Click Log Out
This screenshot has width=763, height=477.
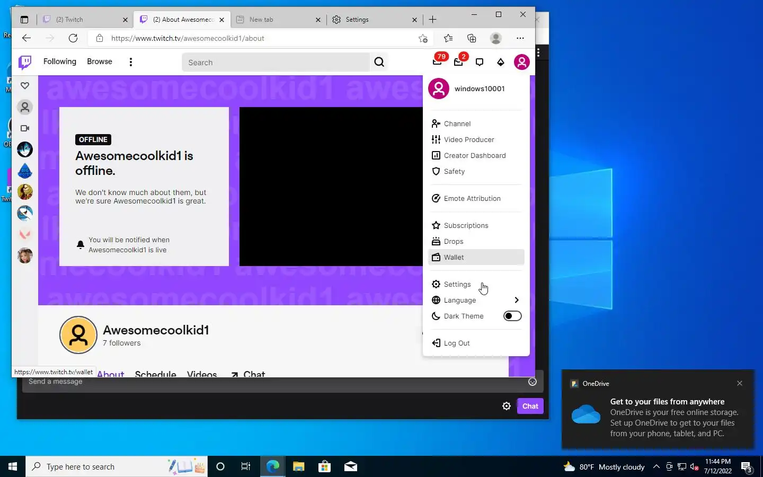tap(476, 343)
